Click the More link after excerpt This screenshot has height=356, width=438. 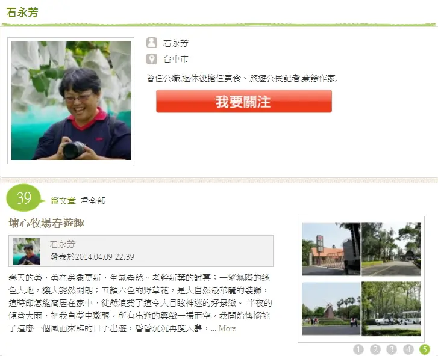(227, 328)
